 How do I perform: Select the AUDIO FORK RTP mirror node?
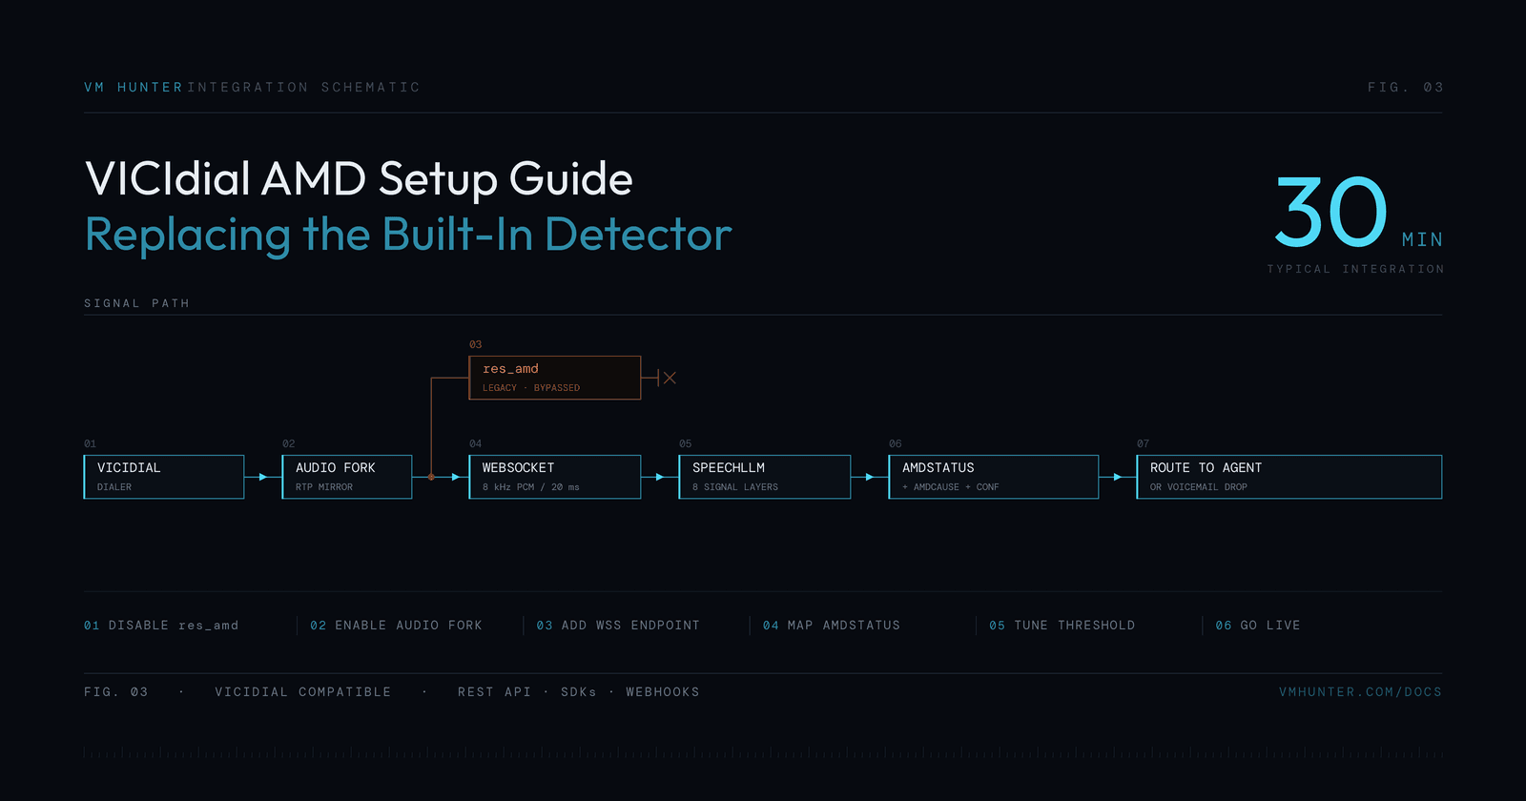click(347, 477)
